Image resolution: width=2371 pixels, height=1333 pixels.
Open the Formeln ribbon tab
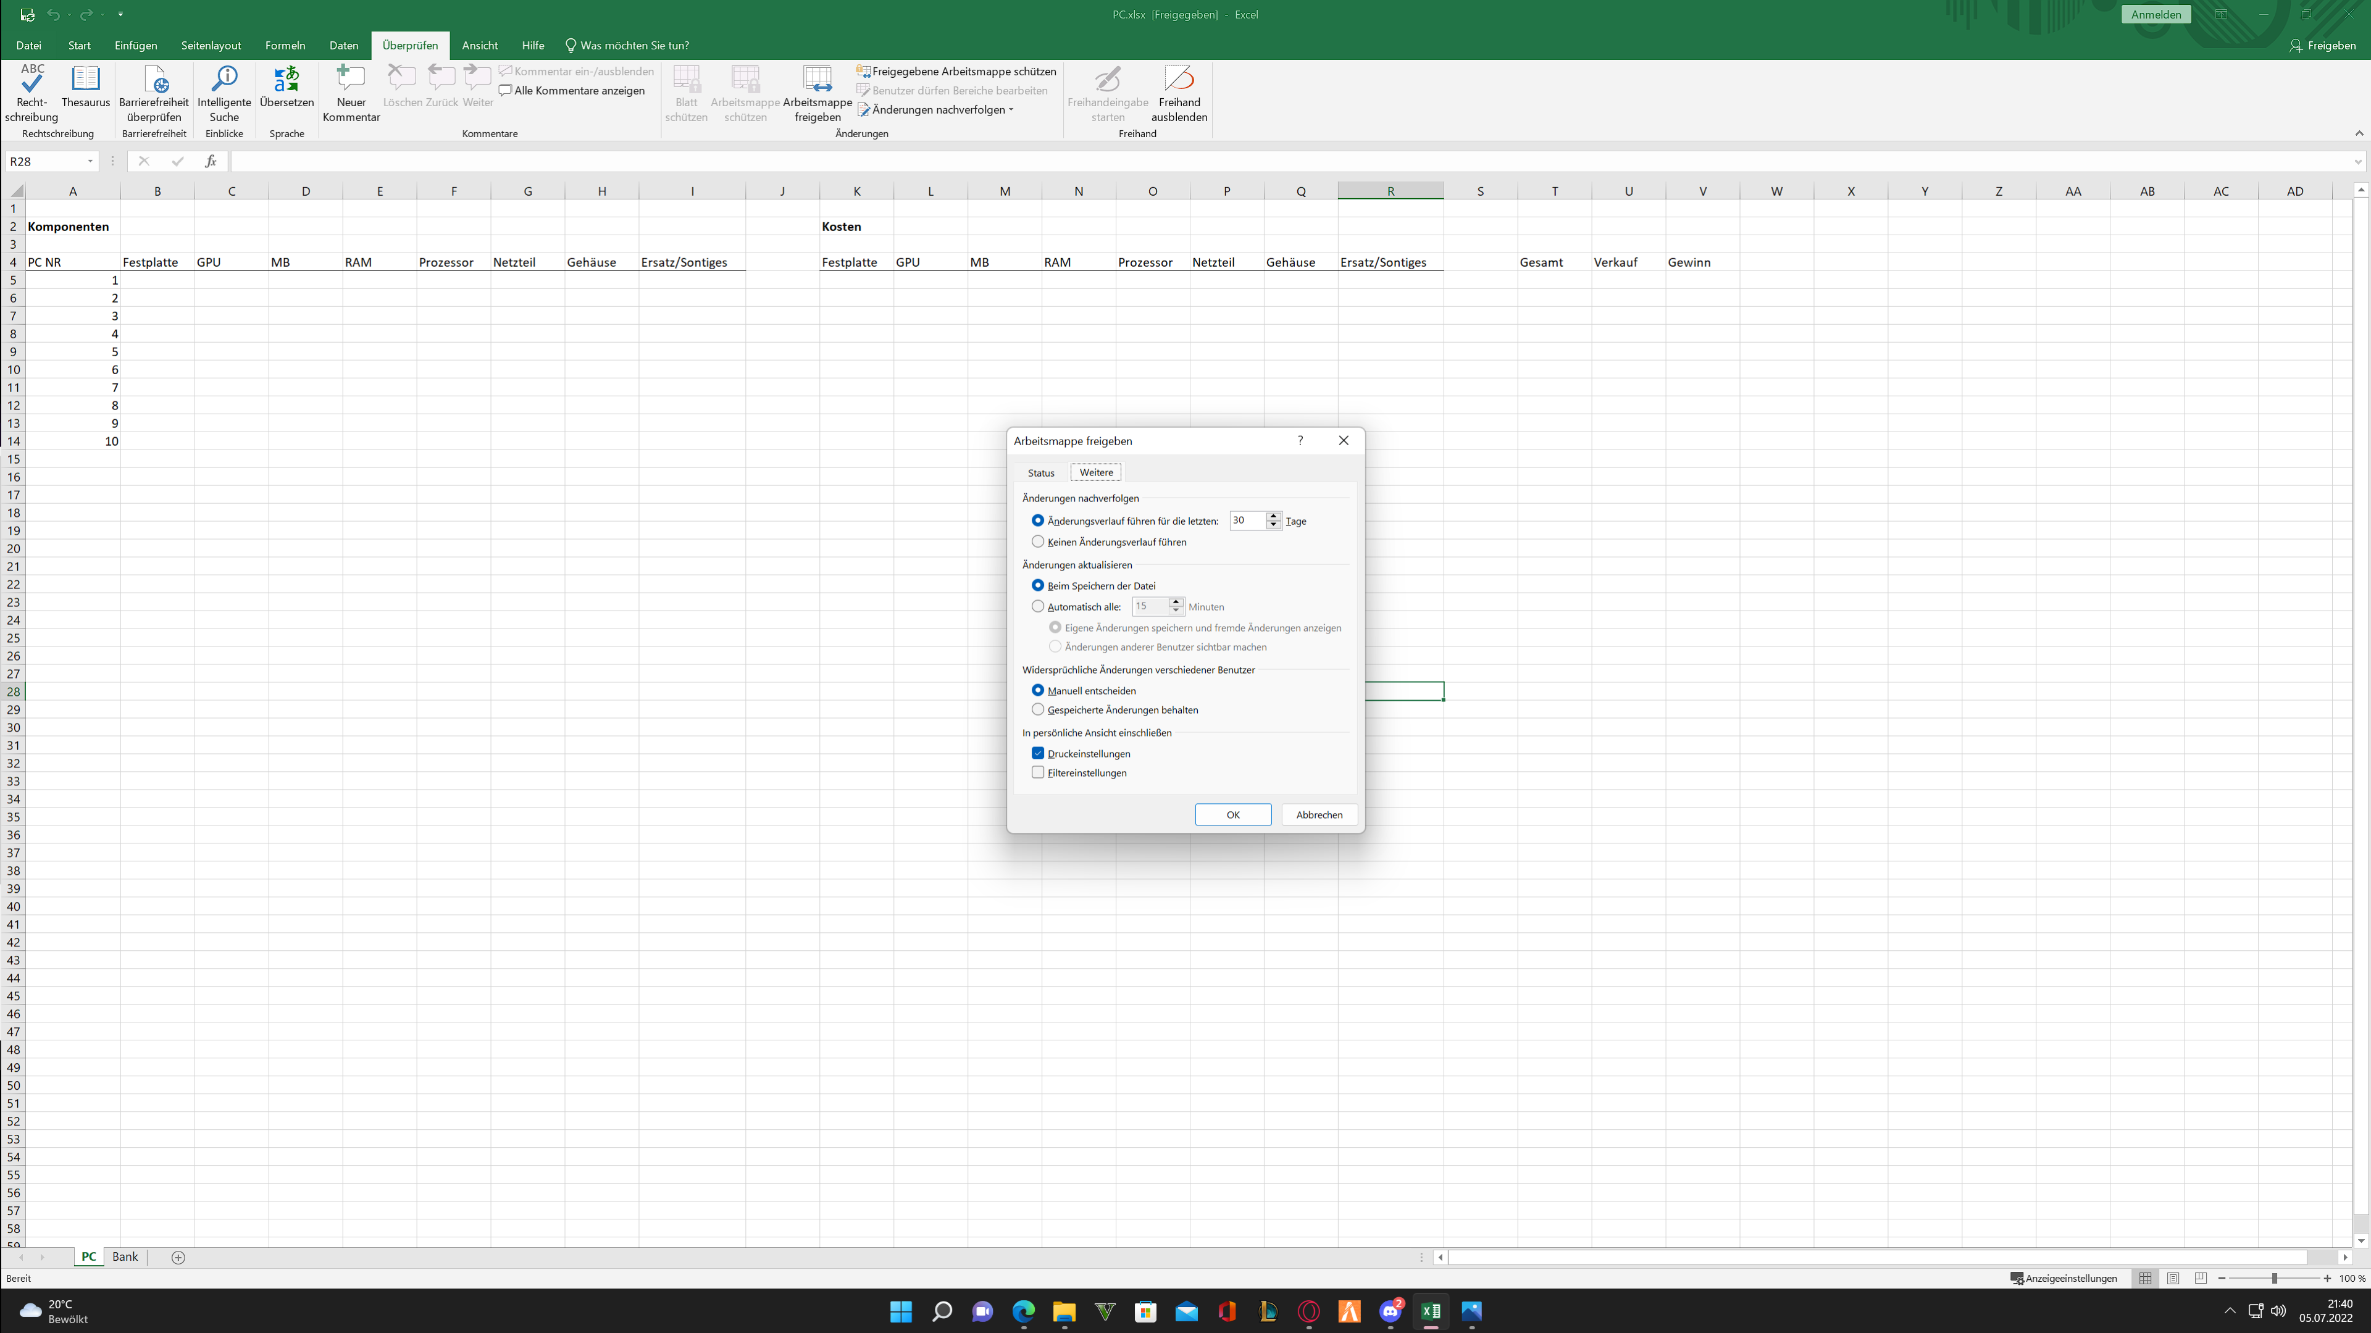tap(285, 45)
